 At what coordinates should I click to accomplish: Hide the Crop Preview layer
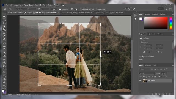point(140,81)
